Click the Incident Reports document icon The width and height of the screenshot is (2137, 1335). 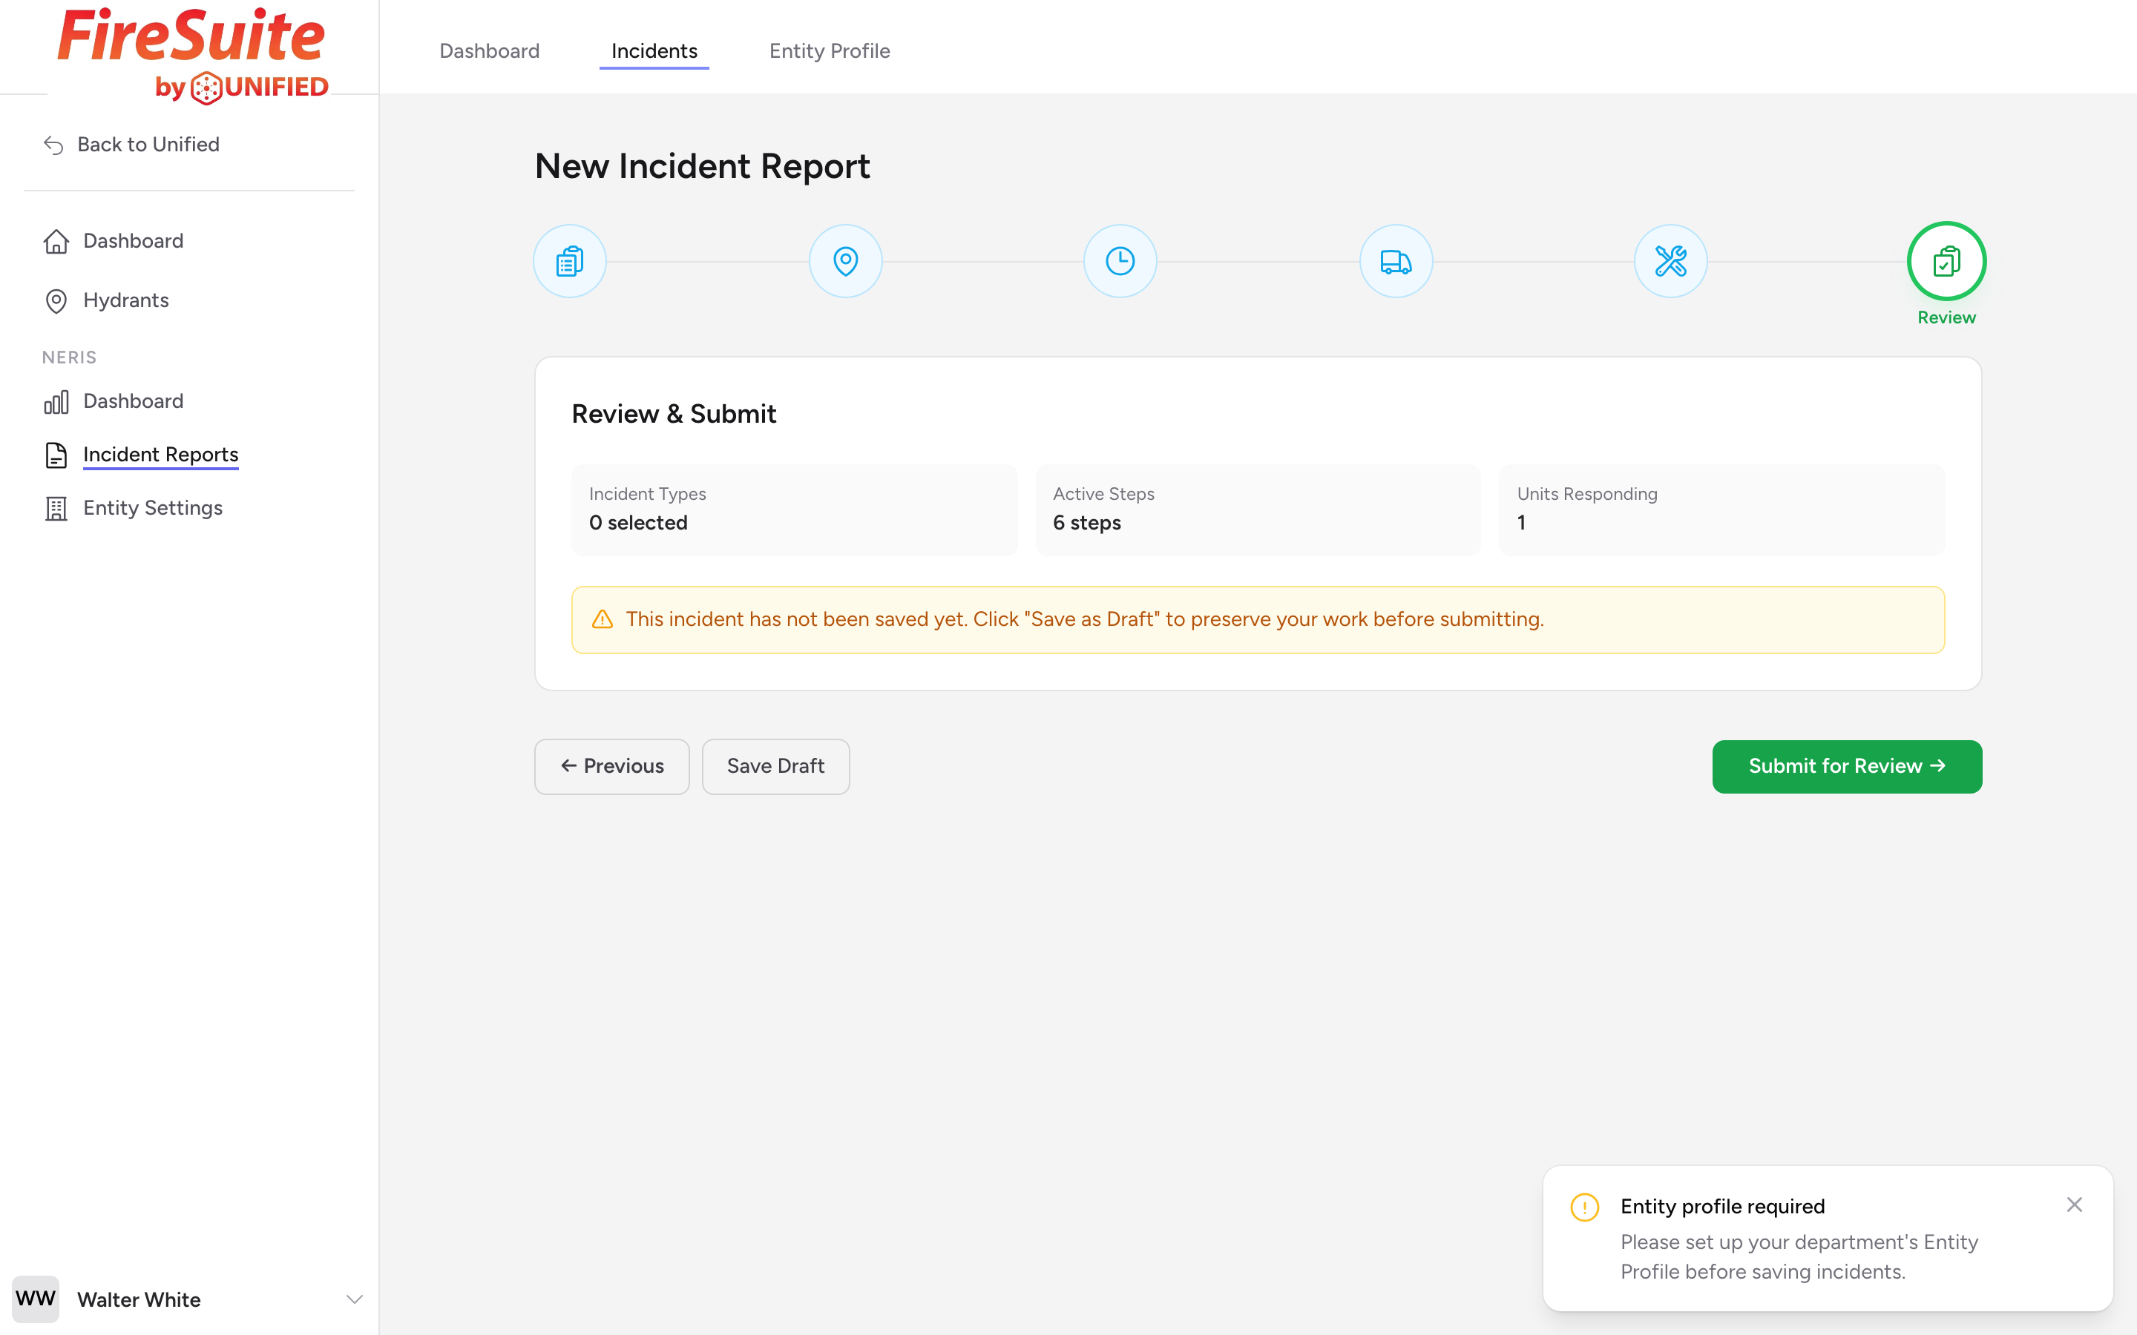coord(56,455)
